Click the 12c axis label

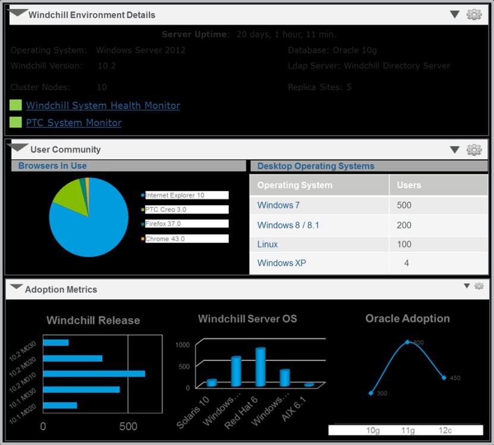445,431
